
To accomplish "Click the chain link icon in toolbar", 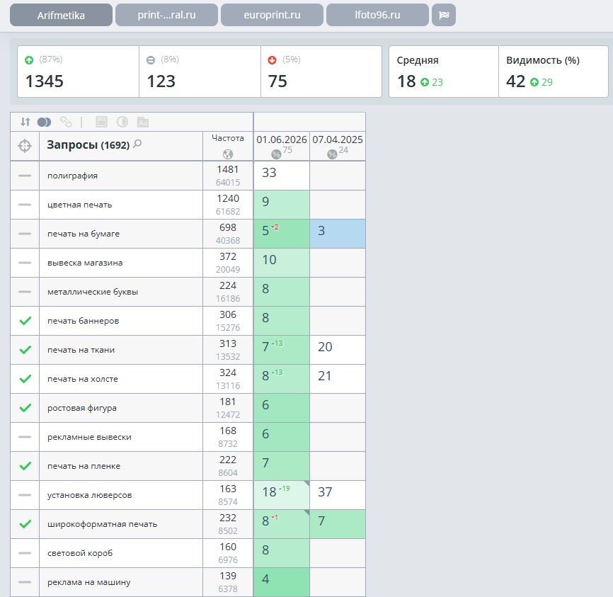I will 66,122.
